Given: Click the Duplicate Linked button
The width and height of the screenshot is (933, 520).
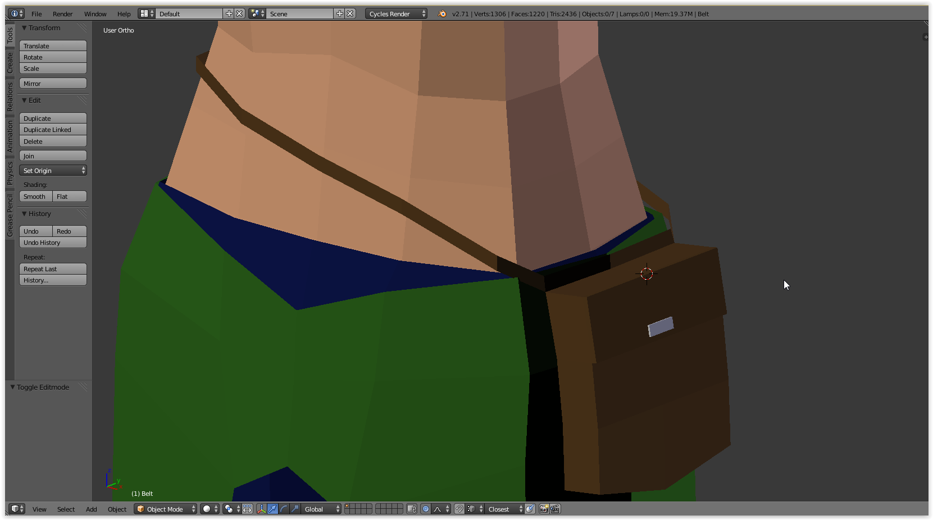Looking at the screenshot, I should click(x=53, y=130).
